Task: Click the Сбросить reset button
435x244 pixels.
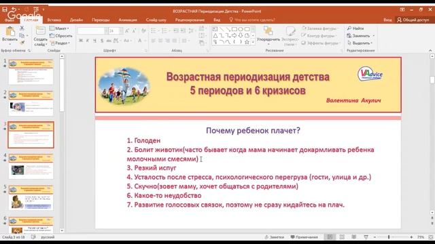Action: (x=60, y=36)
